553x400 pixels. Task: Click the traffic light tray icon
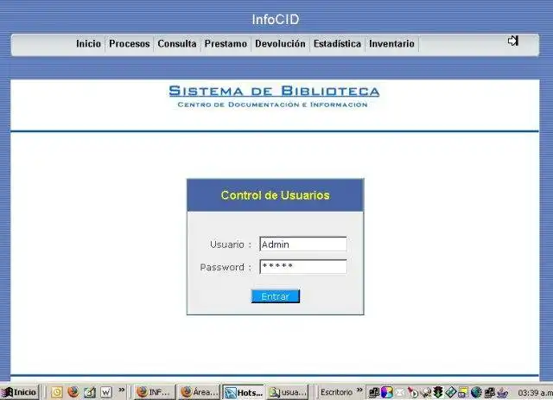(438, 392)
